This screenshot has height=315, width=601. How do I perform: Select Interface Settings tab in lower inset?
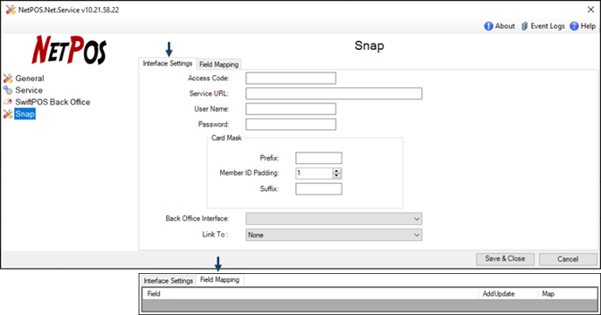click(168, 281)
